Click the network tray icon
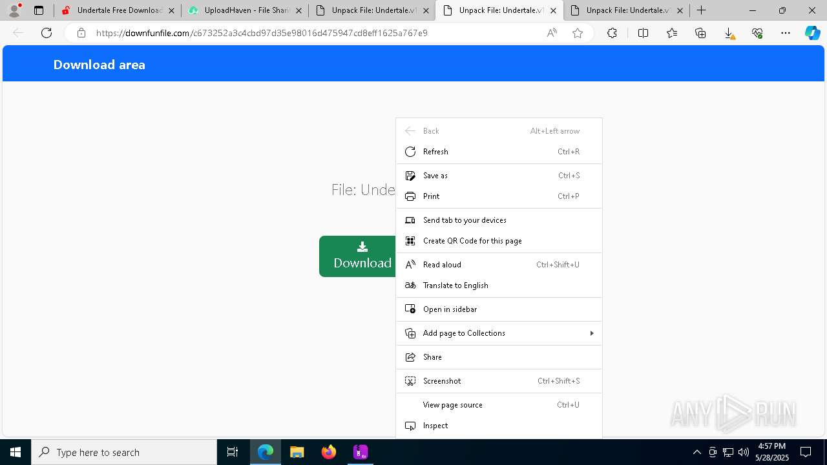The height and width of the screenshot is (465, 827). coord(728,452)
